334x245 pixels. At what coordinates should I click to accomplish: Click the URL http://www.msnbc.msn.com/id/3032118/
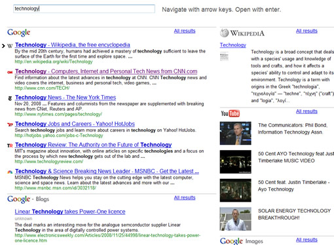[56, 188]
